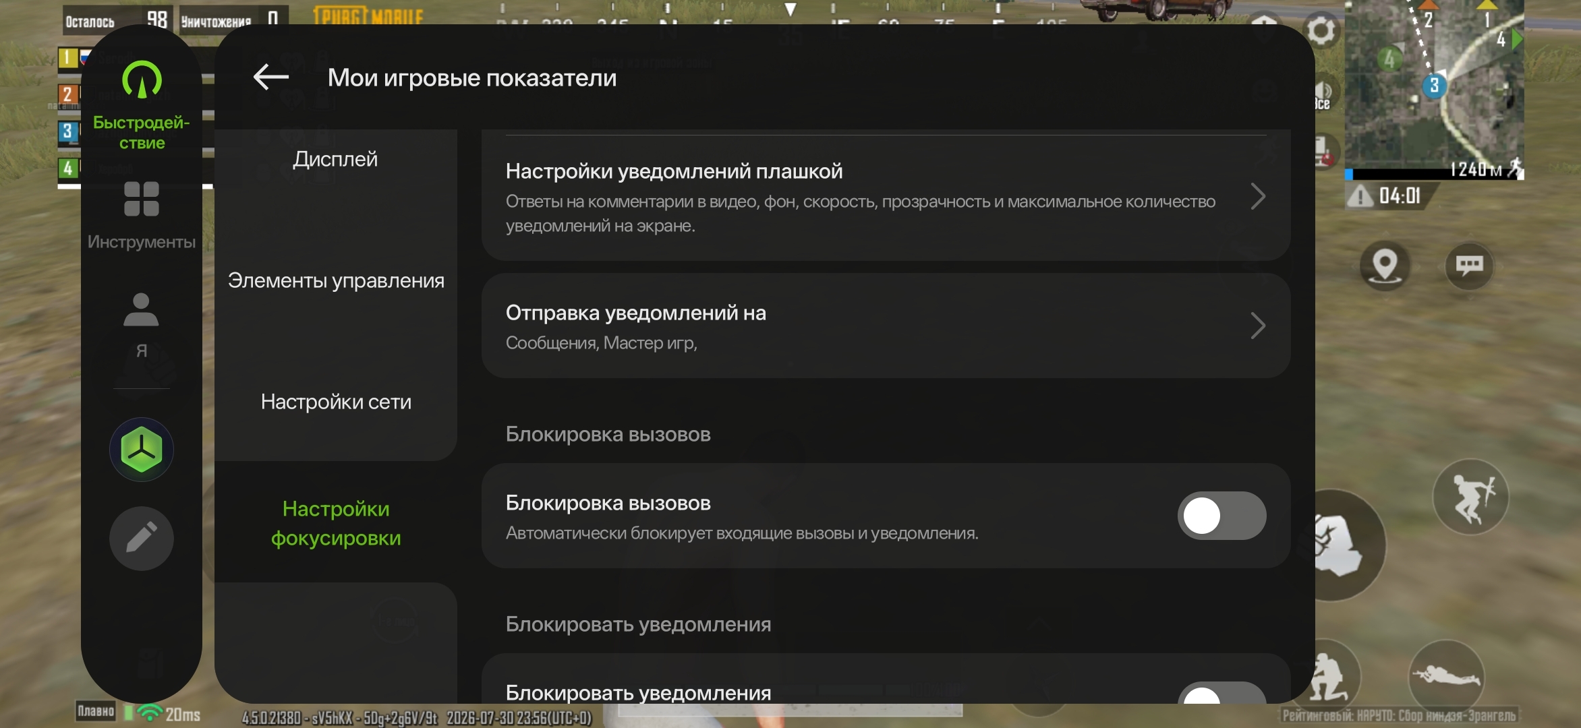Open the Быстродействие performance gauge icon
Image resolution: width=1581 pixels, height=728 pixels.
(142, 80)
